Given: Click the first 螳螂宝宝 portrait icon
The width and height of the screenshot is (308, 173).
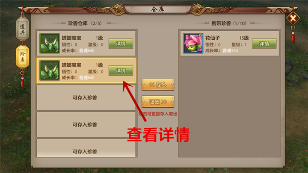Looking at the screenshot, I should point(50,43).
